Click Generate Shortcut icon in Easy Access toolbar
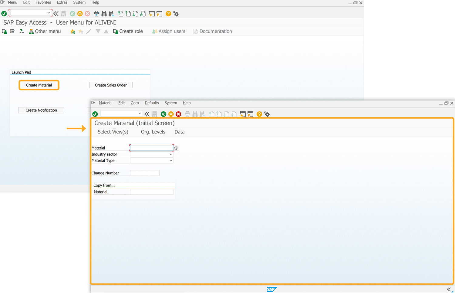Image resolution: width=455 pixels, height=293 pixels. [x=159, y=14]
